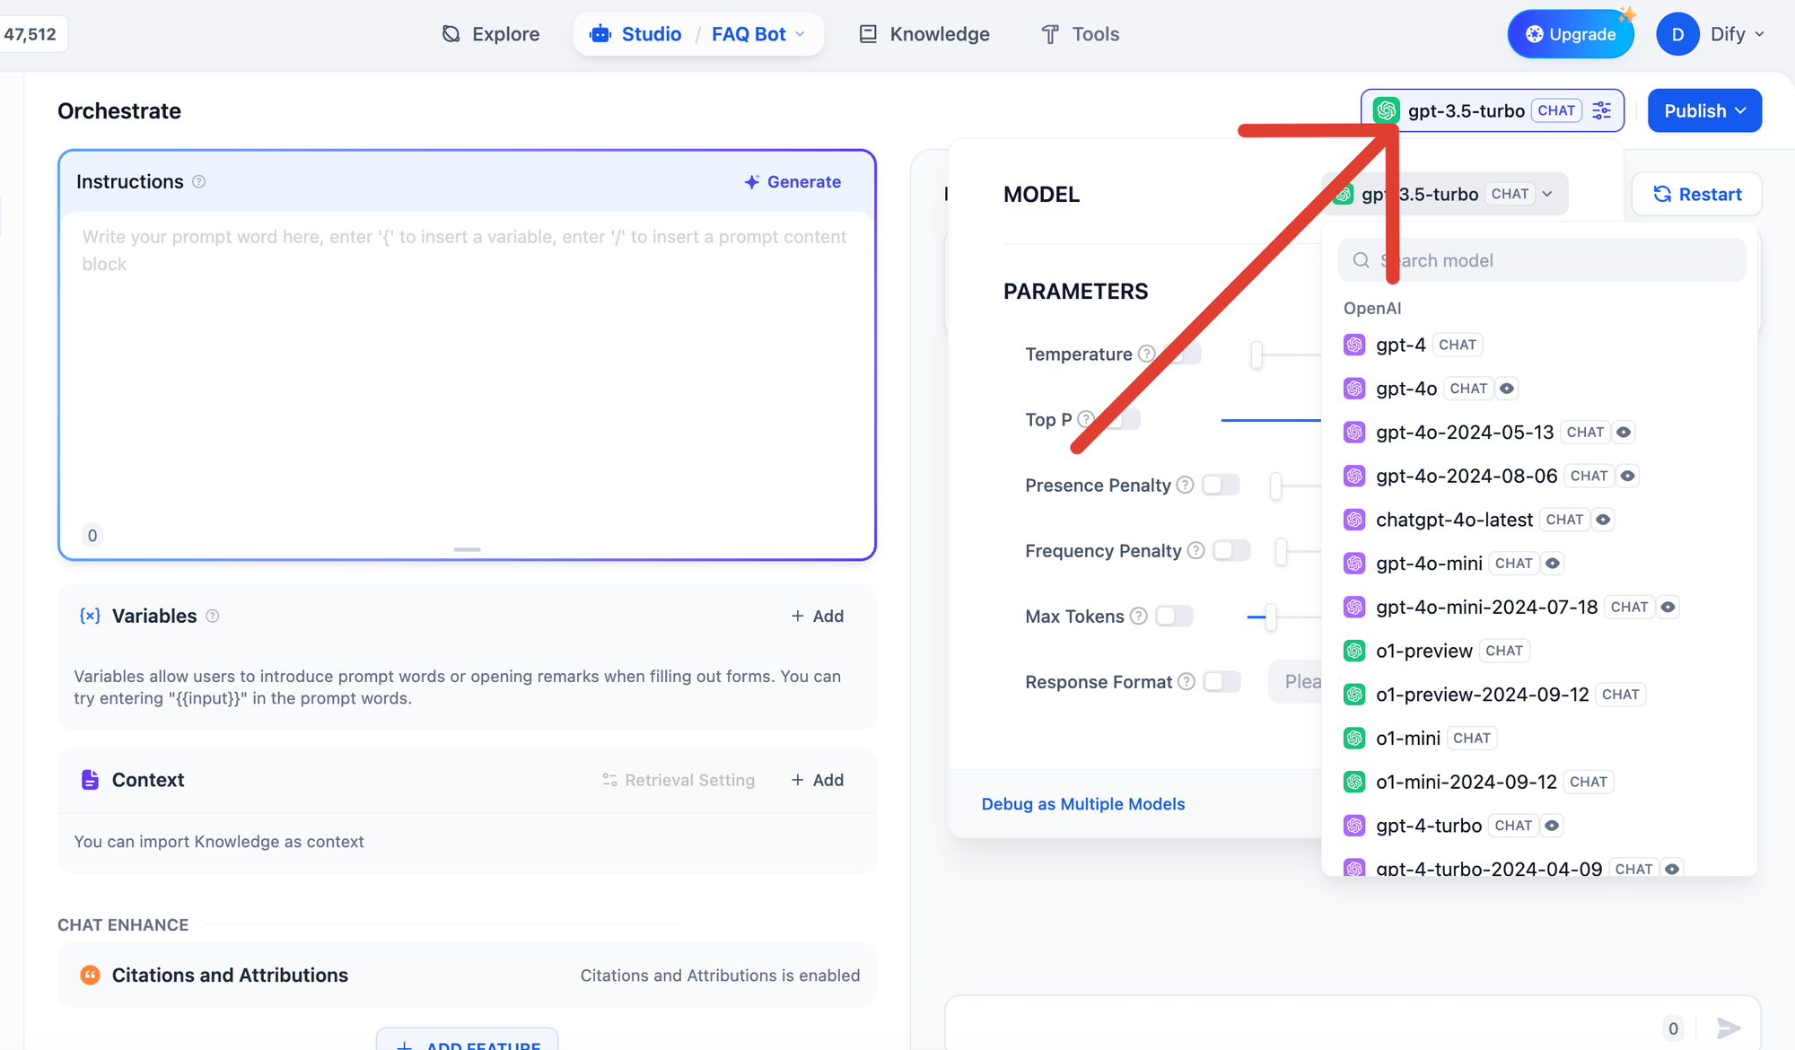The width and height of the screenshot is (1795, 1050).
Task: Adjust the Max Tokens slider handle
Action: click(x=1271, y=617)
